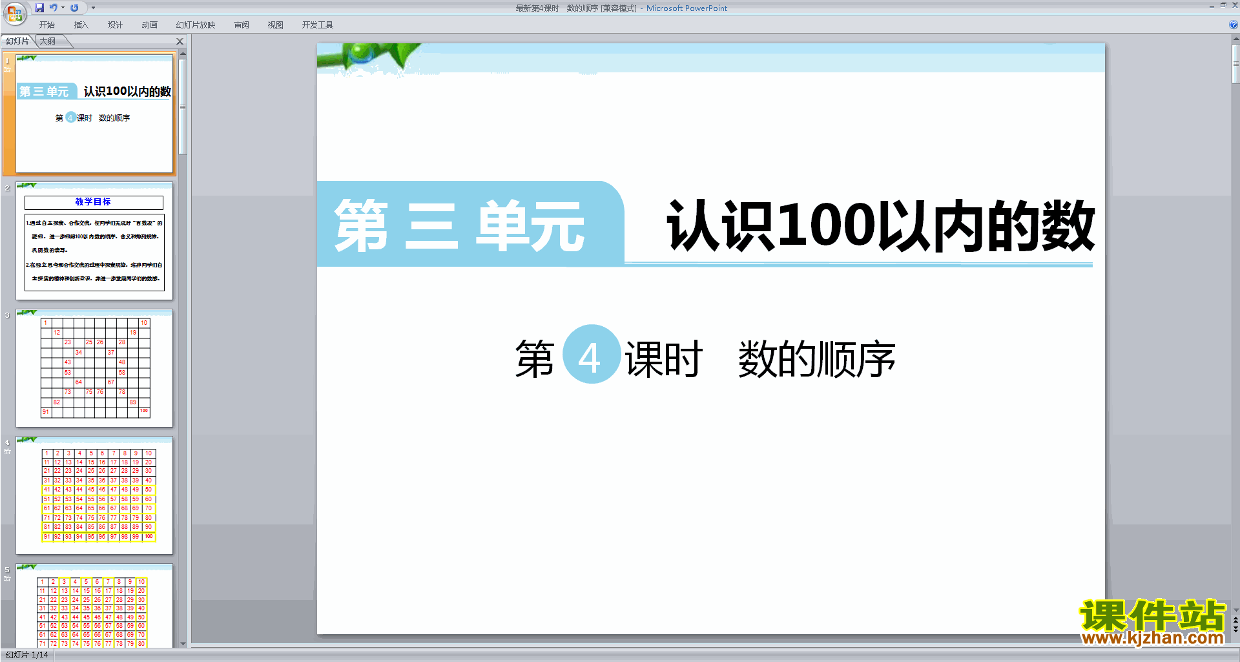Select the 认识100以内的数 heading text
The height and width of the screenshot is (662, 1240).
click(x=881, y=225)
